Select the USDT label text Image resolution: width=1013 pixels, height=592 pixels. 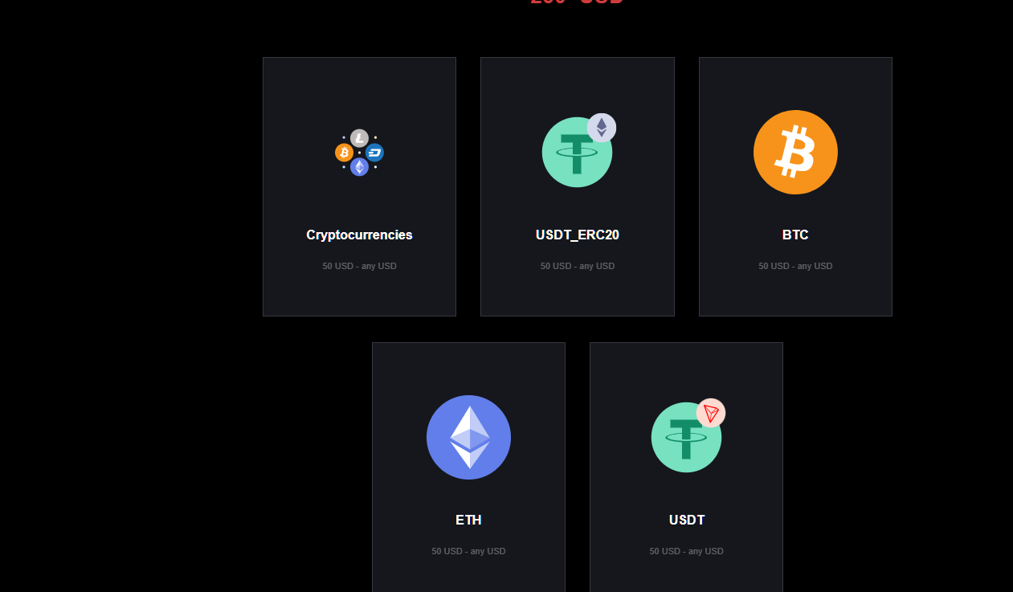[x=687, y=520]
